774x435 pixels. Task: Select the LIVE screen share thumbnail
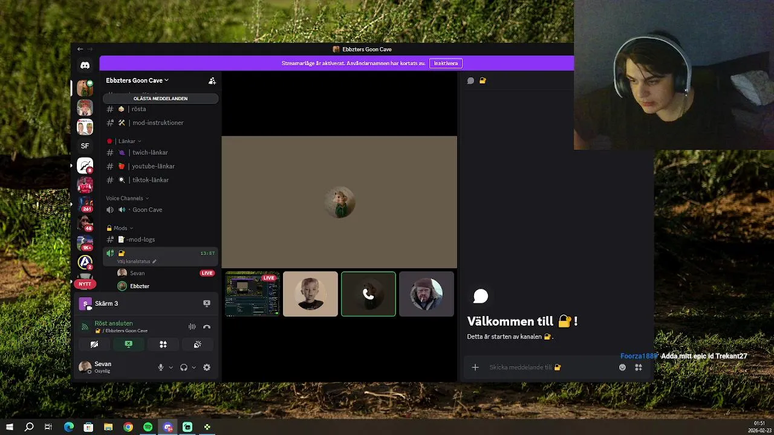(252, 294)
